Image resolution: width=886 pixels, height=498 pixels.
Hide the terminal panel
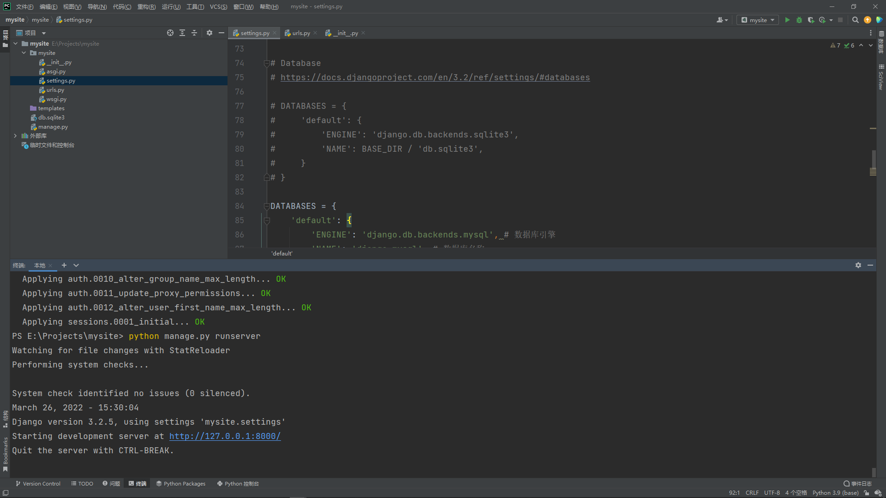click(x=870, y=265)
